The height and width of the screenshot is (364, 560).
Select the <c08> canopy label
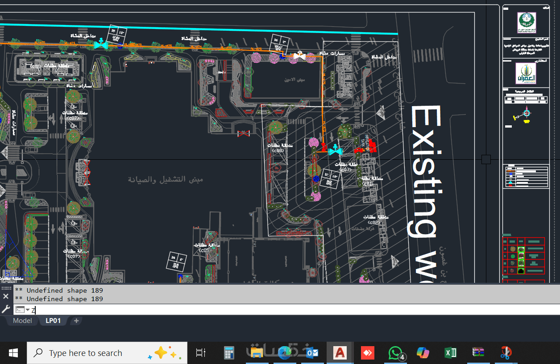[278, 151]
